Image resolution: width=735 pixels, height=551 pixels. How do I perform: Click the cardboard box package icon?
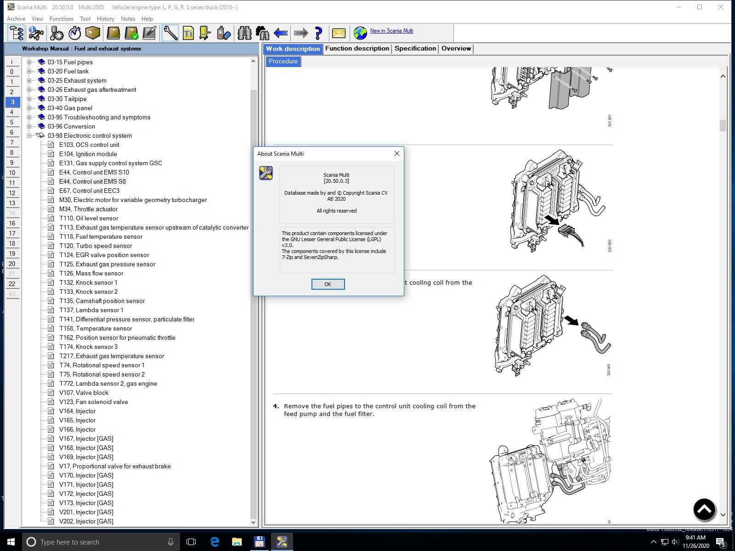coord(93,33)
